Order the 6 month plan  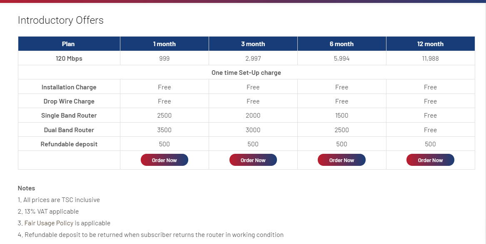pos(341,160)
